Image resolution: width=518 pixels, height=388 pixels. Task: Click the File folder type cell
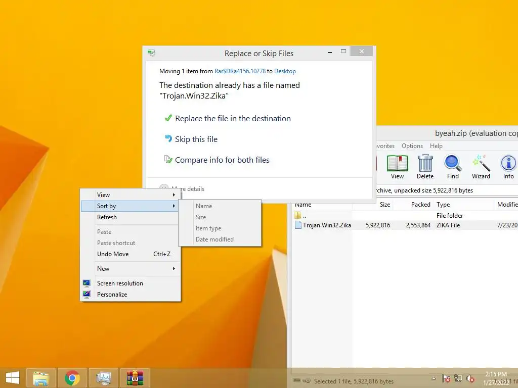(450, 215)
